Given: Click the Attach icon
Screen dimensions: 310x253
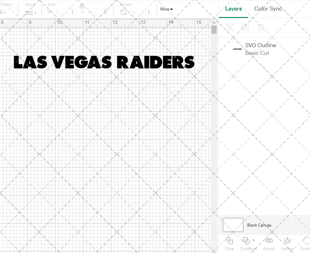Looking at the screenshot, I should (269, 244).
